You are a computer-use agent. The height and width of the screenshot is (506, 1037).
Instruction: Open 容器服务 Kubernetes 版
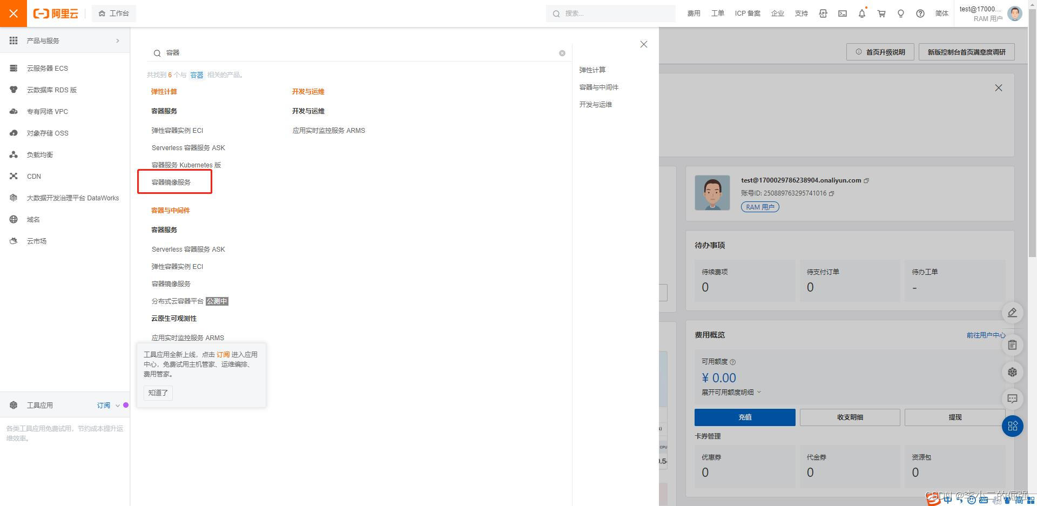pos(186,165)
